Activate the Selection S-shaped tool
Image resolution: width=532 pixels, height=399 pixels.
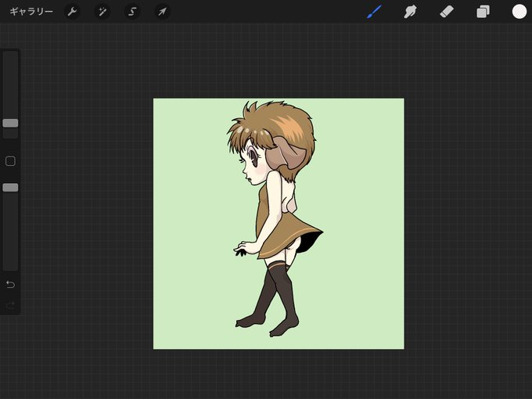point(132,12)
